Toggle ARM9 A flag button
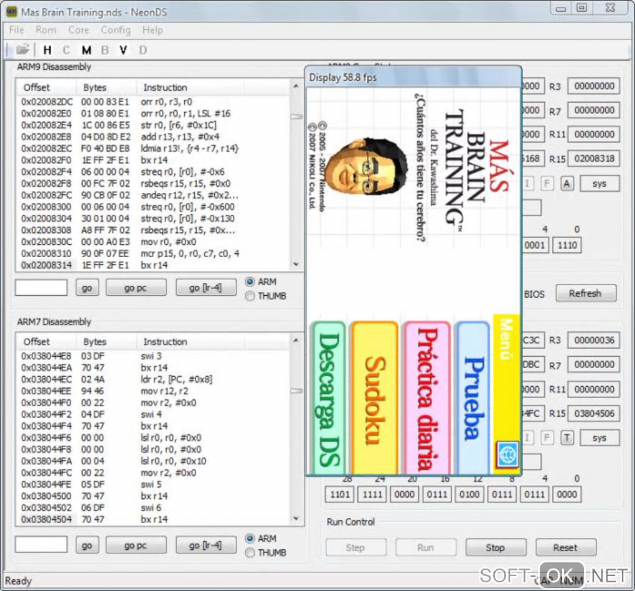This screenshot has width=635, height=591. pos(567,184)
